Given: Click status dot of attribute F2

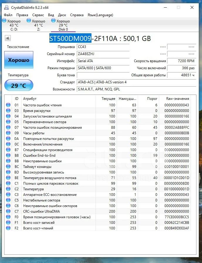Looking at the screenshot, I should pos(8,228).
